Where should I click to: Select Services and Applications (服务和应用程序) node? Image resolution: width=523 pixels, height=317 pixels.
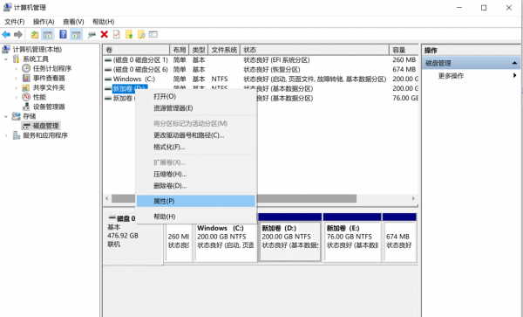tap(45, 135)
